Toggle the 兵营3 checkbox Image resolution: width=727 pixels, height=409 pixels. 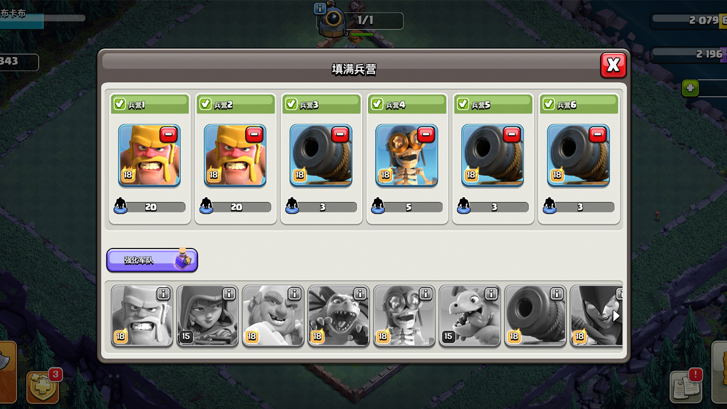coord(291,104)
